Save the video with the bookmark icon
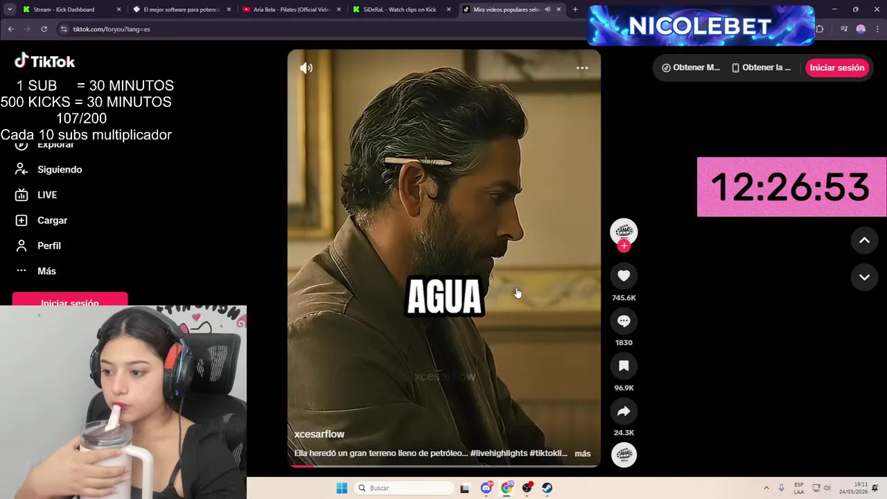The image size is (887, 499). [x=624, y=366]
